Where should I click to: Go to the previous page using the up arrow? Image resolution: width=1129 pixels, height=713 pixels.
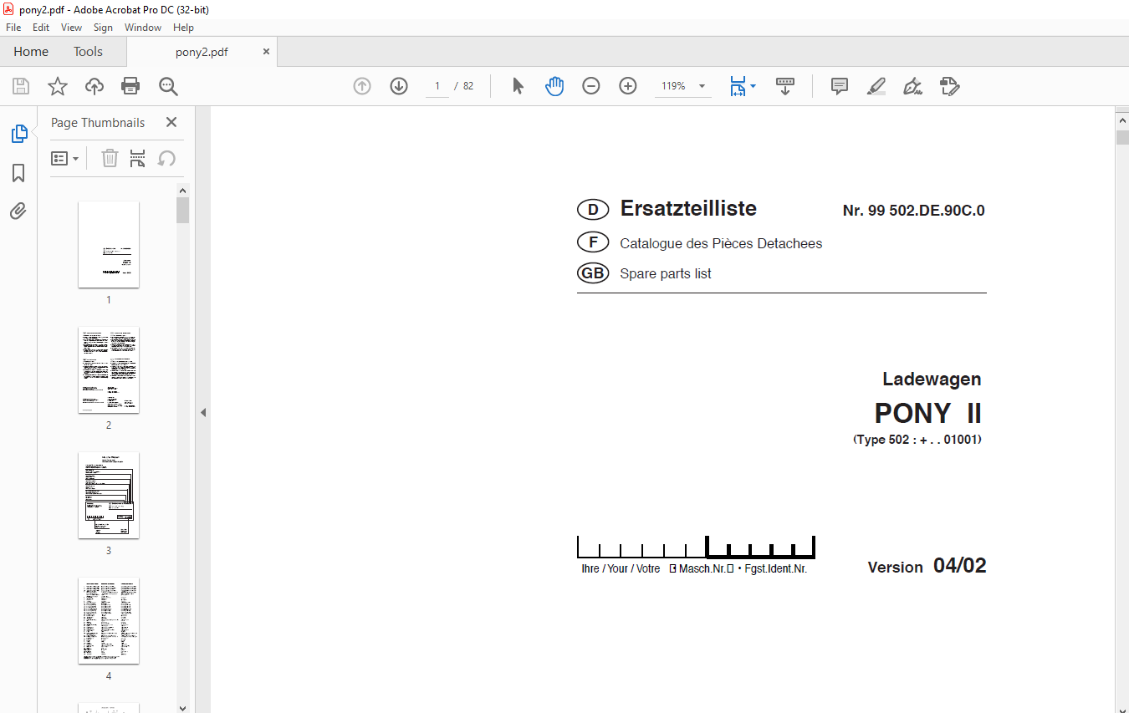point(362,86)
